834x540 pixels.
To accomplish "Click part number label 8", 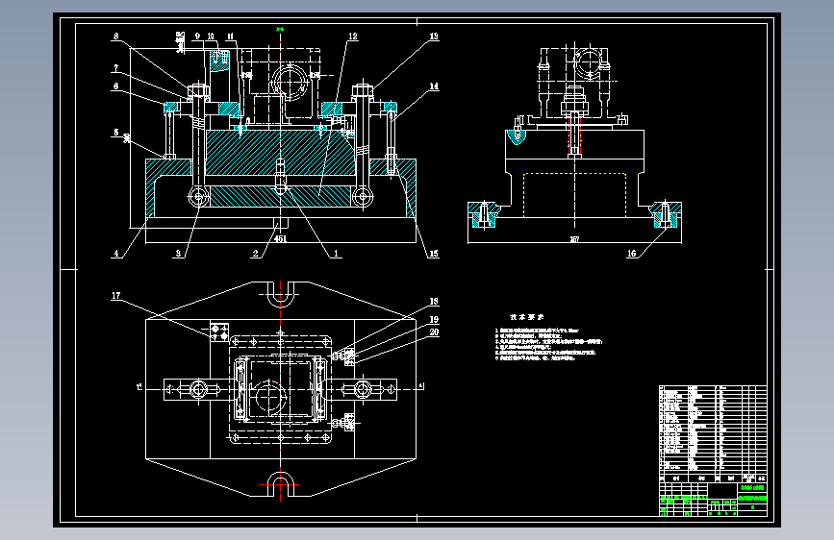I will pos(116,37).
